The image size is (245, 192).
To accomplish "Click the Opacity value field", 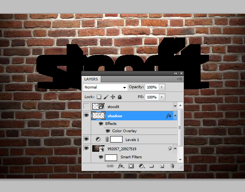I will tap(152, 87).
